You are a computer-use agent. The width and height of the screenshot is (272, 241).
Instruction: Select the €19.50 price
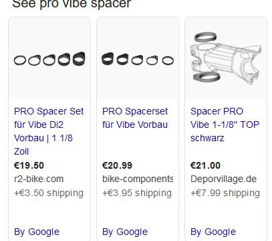tap(29, 165)
